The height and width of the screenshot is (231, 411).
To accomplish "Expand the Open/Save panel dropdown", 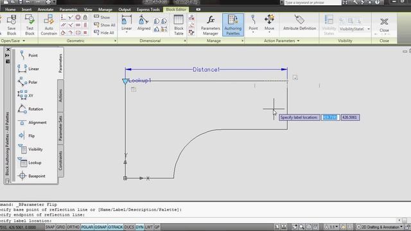I will point(24,41).
